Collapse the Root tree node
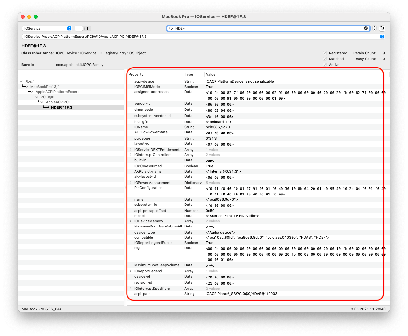The image size is (408, 336). coord(21,81)
